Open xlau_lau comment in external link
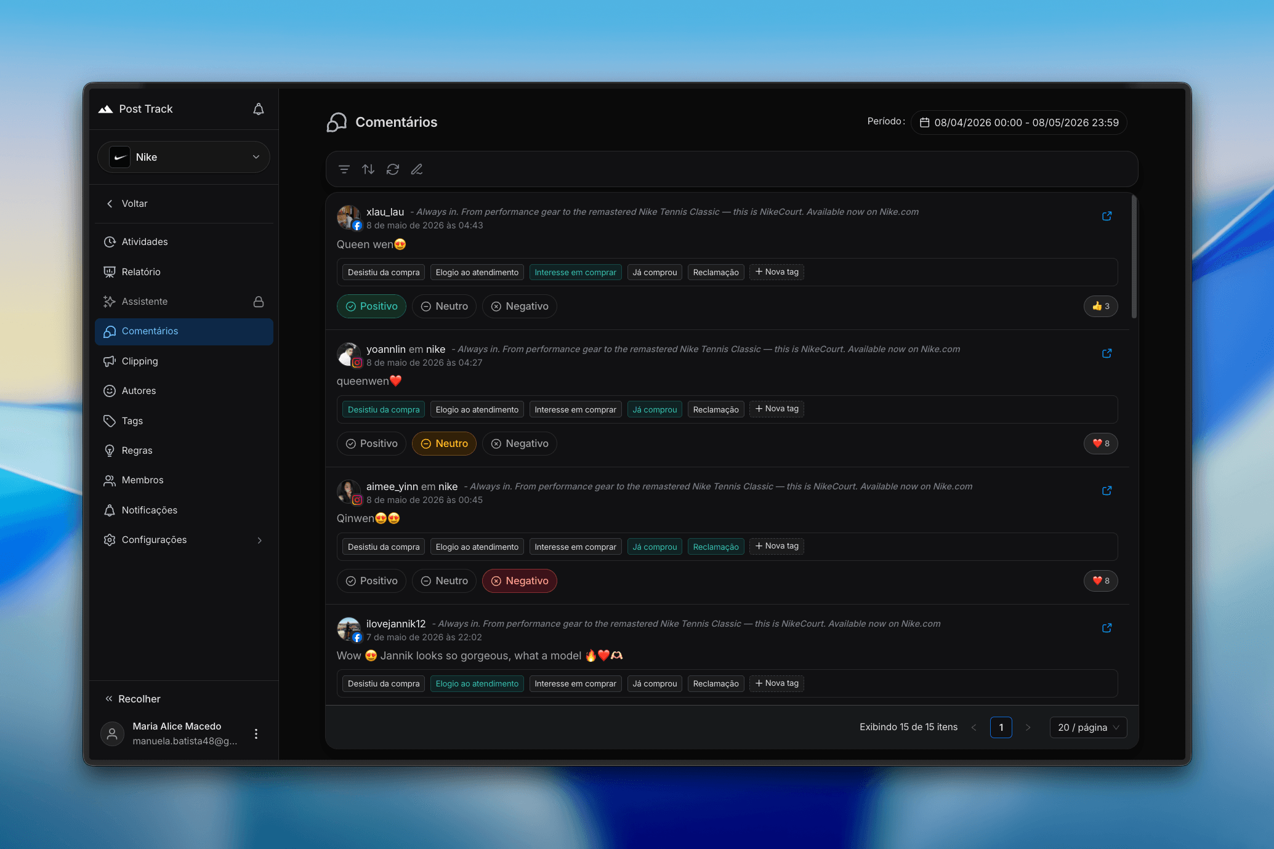1274x849 pixels. pyautogui.click(x=1107, y=216)
